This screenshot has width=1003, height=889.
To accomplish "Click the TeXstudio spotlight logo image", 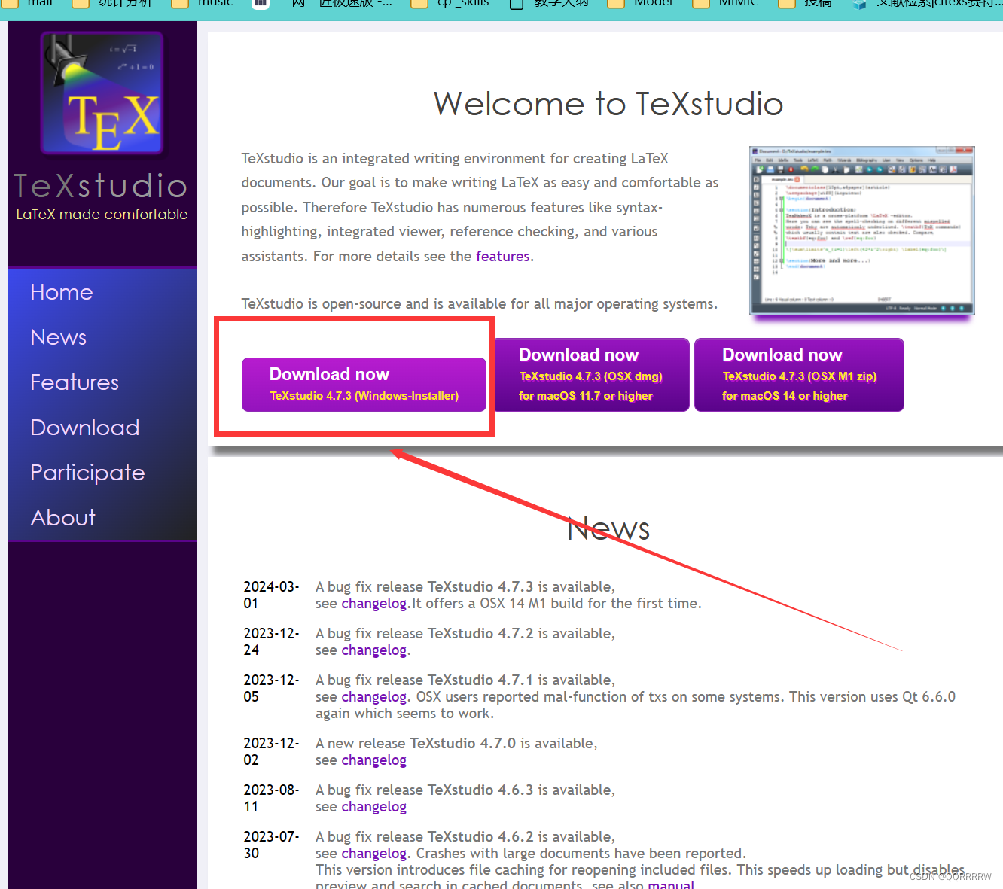I will pyautogui.click(x=102, y=93).
